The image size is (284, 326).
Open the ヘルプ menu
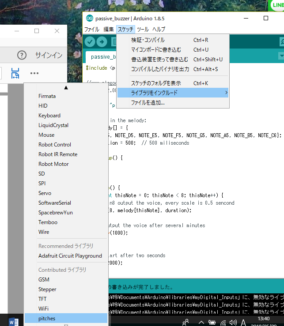coord(159,29)
